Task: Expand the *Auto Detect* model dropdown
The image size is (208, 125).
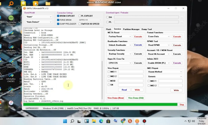Action: 39,22
